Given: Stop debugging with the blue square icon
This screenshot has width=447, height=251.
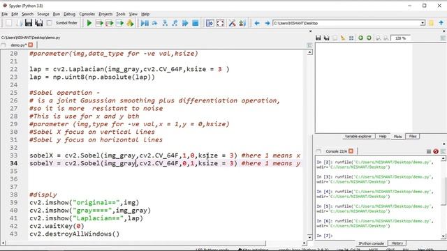Looking at the screenshot, I should click(x=196, y=23).
